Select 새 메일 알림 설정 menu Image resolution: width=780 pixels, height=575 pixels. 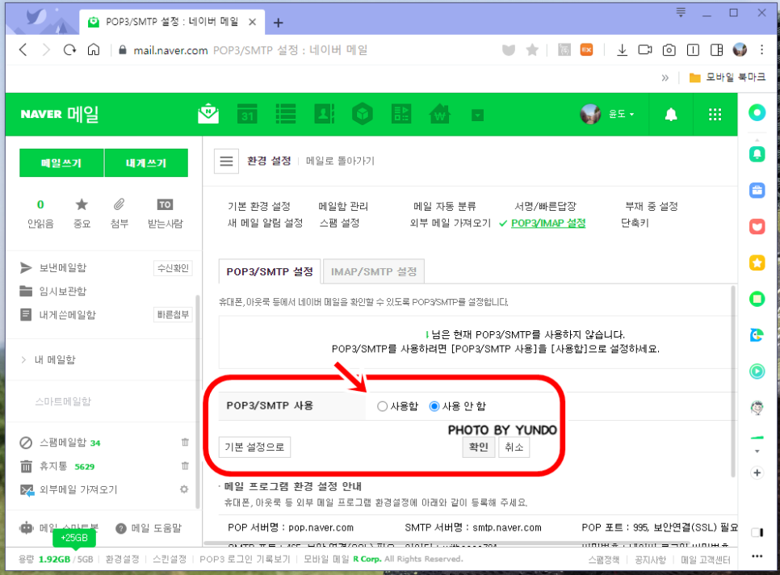[x=265, y=223]
